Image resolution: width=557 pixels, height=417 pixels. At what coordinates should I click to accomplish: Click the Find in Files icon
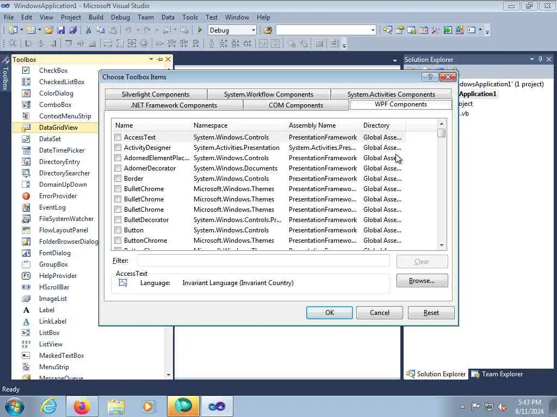(268, 30)
